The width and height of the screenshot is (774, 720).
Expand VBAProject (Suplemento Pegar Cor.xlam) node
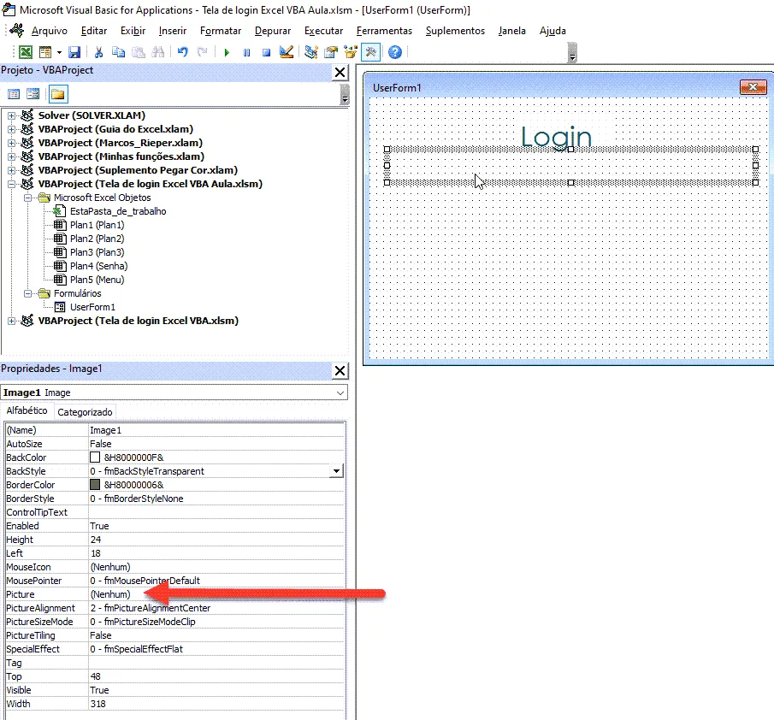pyautogui.click(x=11, y=170)
